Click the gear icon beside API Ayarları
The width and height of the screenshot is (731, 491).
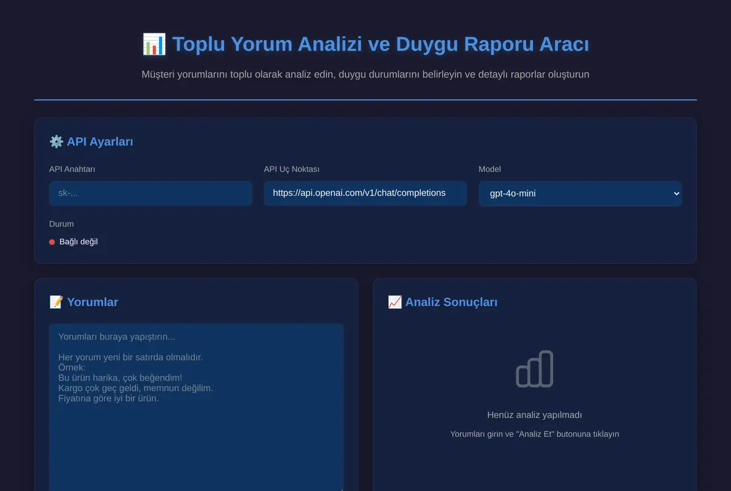pyautogui.click(x=56, y=142)
